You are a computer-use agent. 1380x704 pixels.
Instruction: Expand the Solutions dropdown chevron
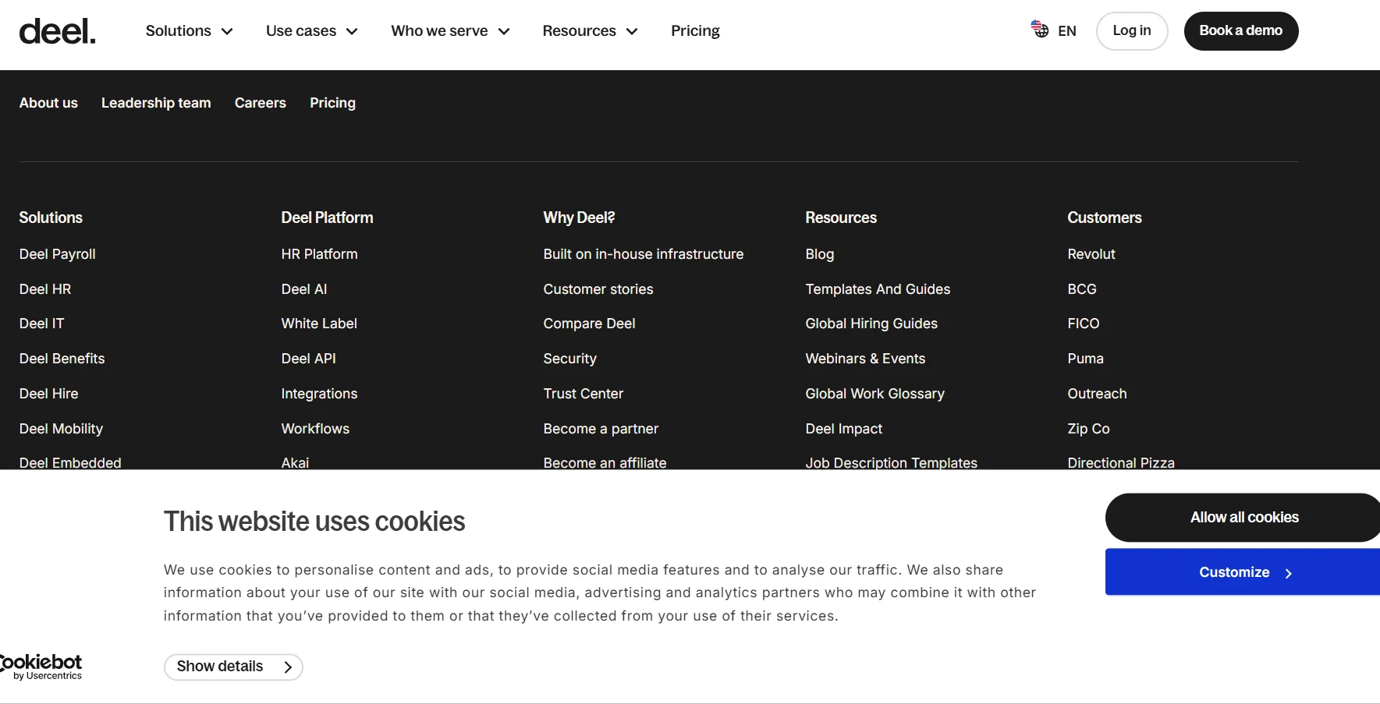tap(227, 31)
